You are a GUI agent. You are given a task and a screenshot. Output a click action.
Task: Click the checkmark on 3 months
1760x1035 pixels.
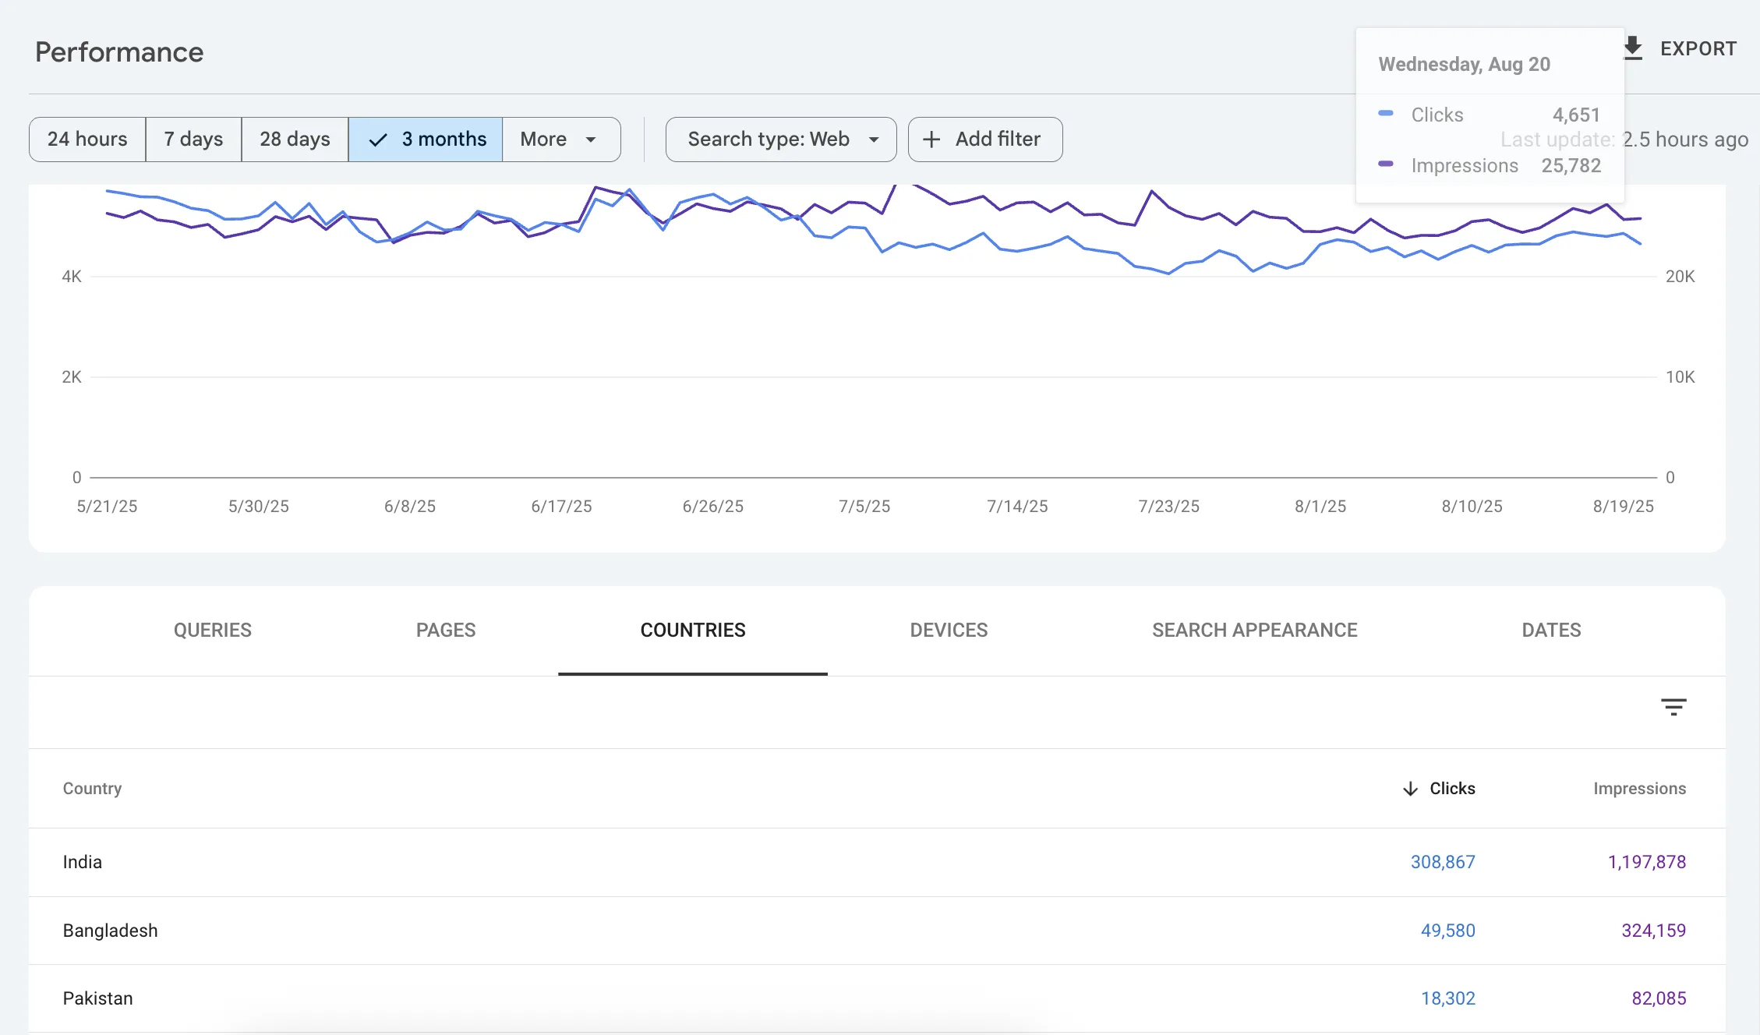click(378, 140)
